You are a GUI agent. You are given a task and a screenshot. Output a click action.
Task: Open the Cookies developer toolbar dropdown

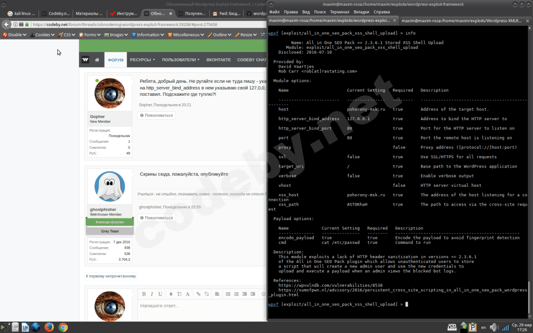pyautogui.click(x=43, y=35)
